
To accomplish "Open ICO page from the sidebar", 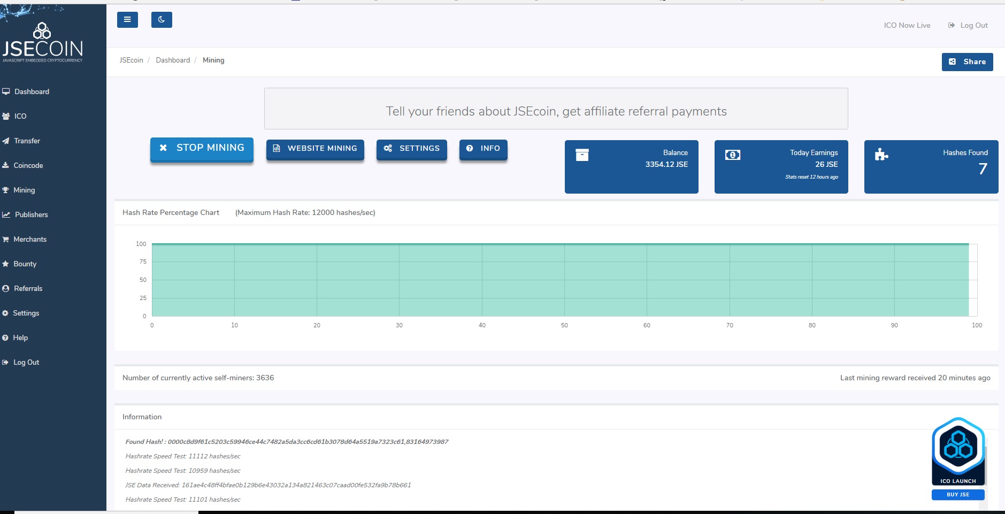I will tap(20, 116).
